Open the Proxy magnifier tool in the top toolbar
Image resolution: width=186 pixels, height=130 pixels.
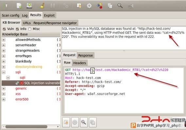[x=120, y=6]
